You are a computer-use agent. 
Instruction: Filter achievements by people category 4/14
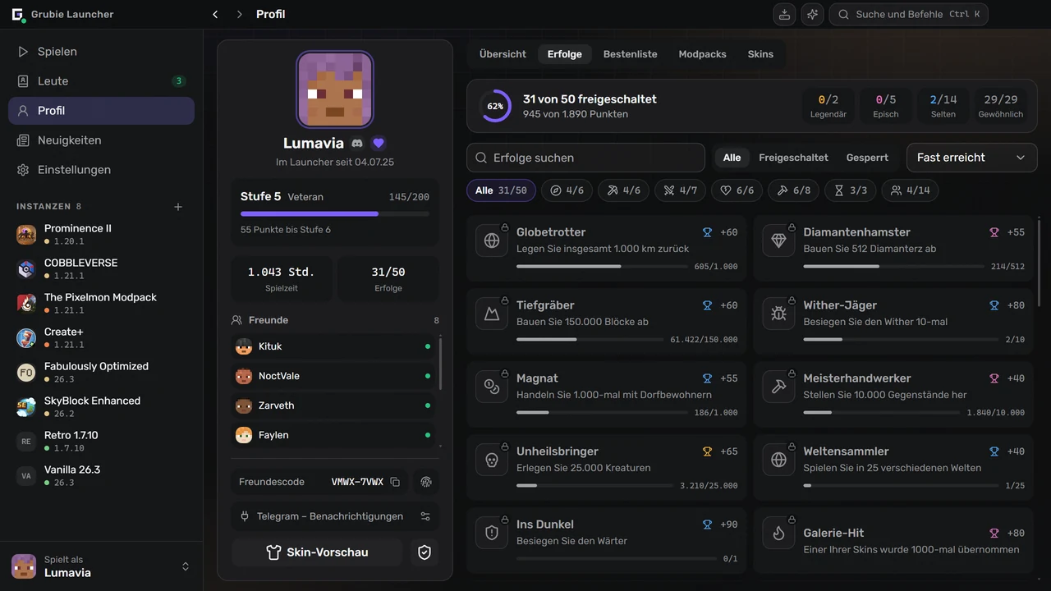pos(911,190)
